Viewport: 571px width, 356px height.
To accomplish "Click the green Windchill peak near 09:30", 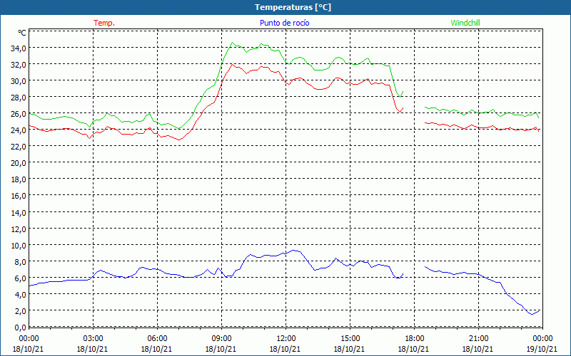I will point(233,43).
